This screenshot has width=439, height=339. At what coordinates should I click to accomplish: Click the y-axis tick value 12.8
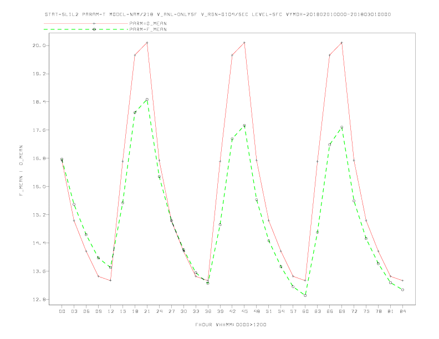point(39,300)
